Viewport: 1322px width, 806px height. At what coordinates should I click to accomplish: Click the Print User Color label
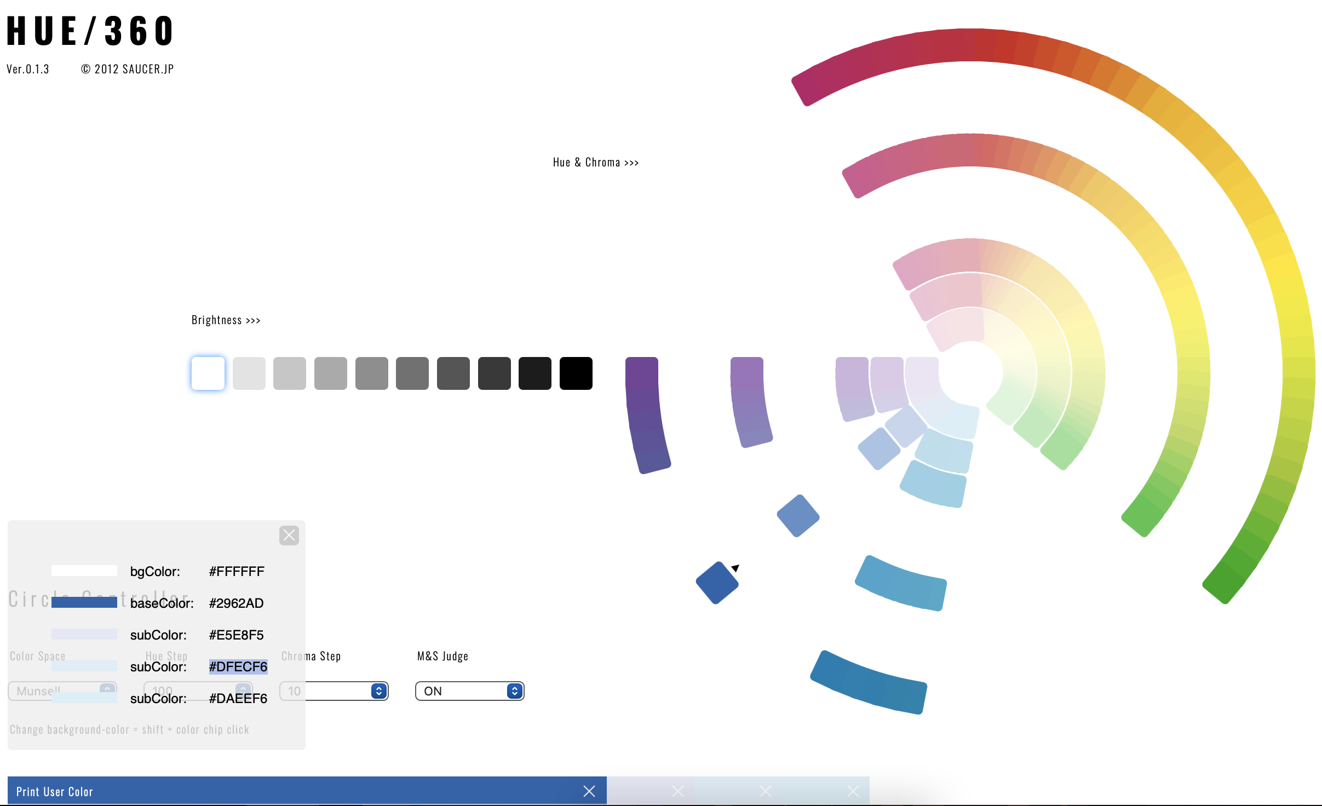pyautogui.click(x=54, y=792)
